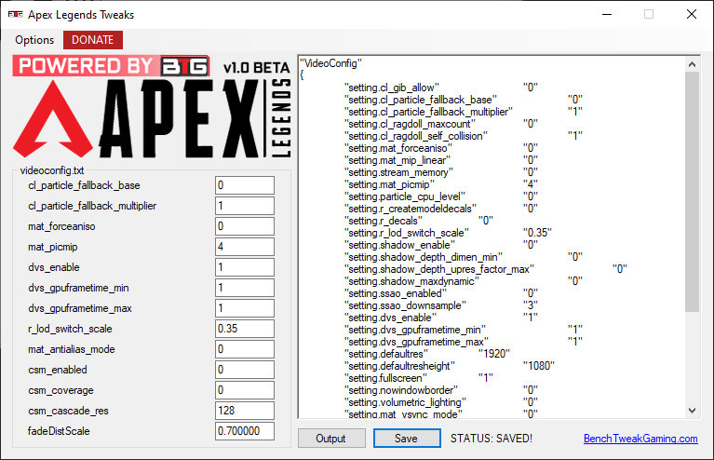The height and width of the screenshot is (460, 714).
Task: Click the "setting.r_createmodeldecals" line
Action: pyautogui.click(x=441, y=209)
